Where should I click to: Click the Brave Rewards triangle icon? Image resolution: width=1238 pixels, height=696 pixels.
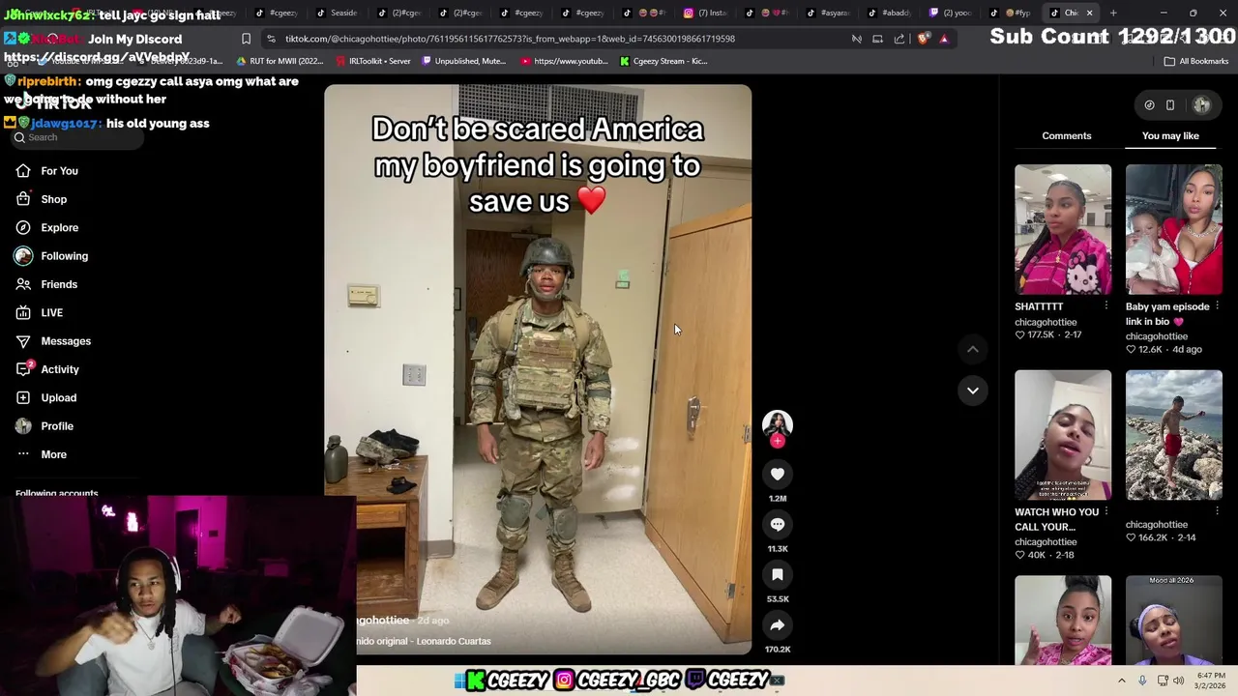click(944, 39)
